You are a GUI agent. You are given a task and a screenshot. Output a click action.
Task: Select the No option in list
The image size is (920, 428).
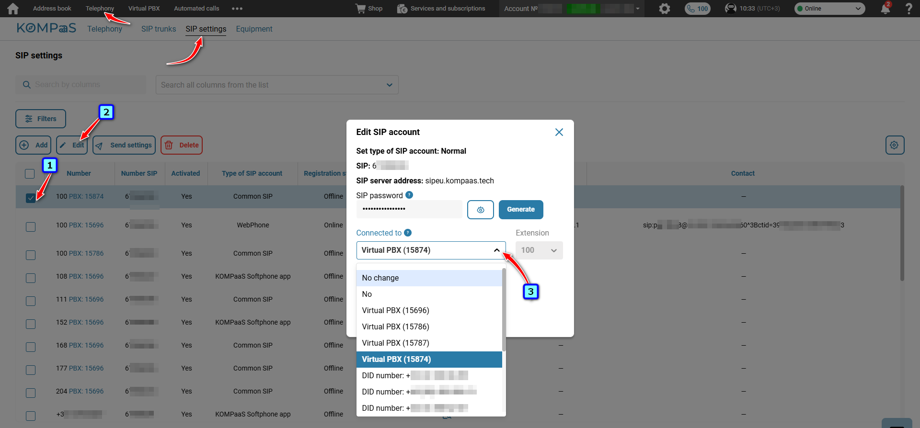coord(429,294)
